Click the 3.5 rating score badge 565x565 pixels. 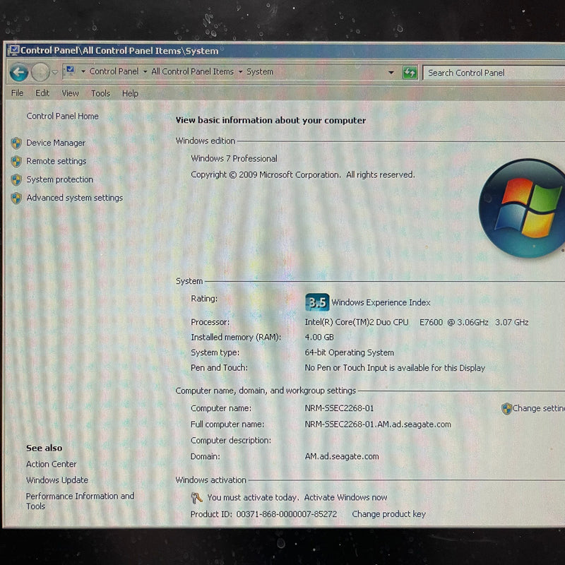(317, 302)
